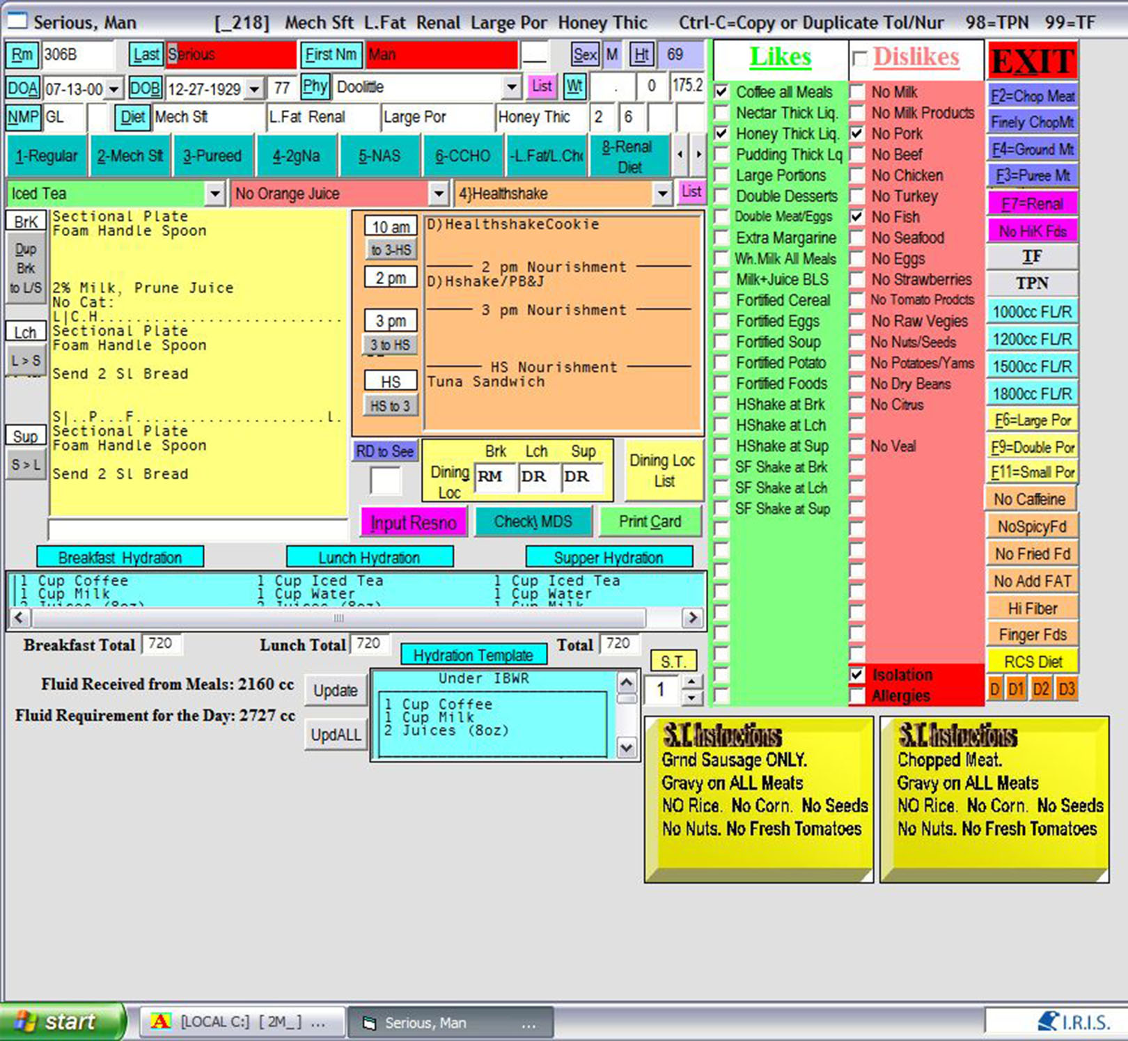The image size is (1128, 1041).
Task: Expand the 4}Healthshake dropdown
Action: (662, 193)
